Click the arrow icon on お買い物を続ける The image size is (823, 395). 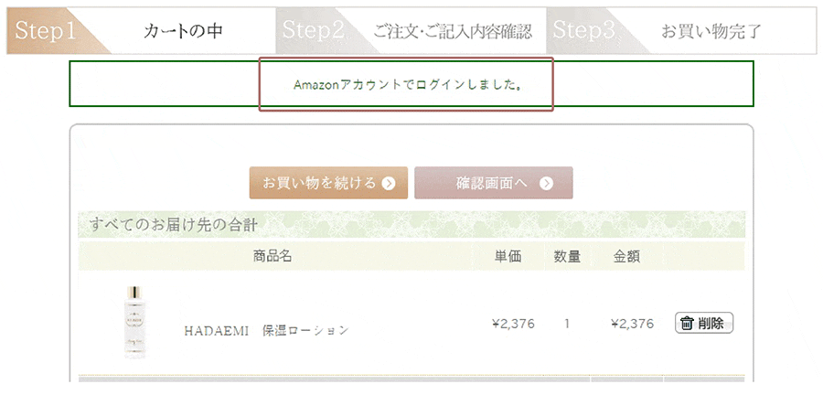coord(389,183)
